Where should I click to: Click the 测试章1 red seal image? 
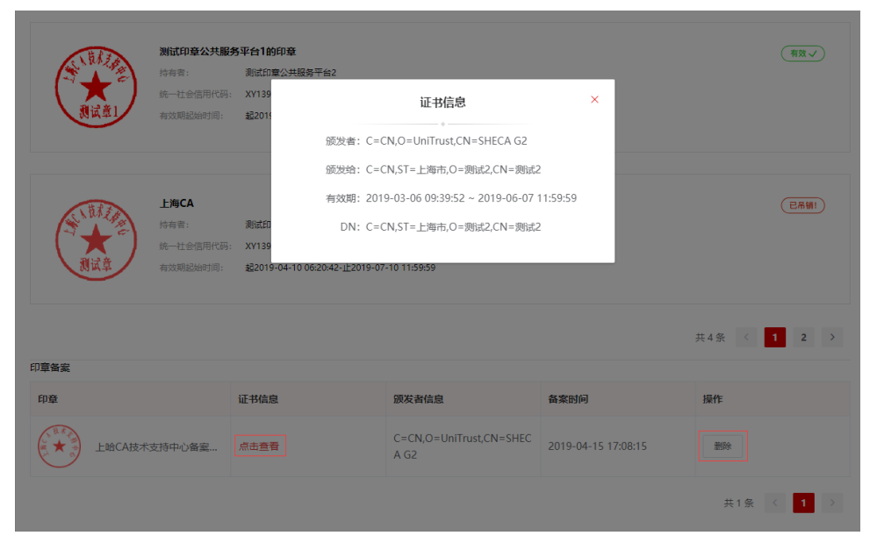click(96, 87)
